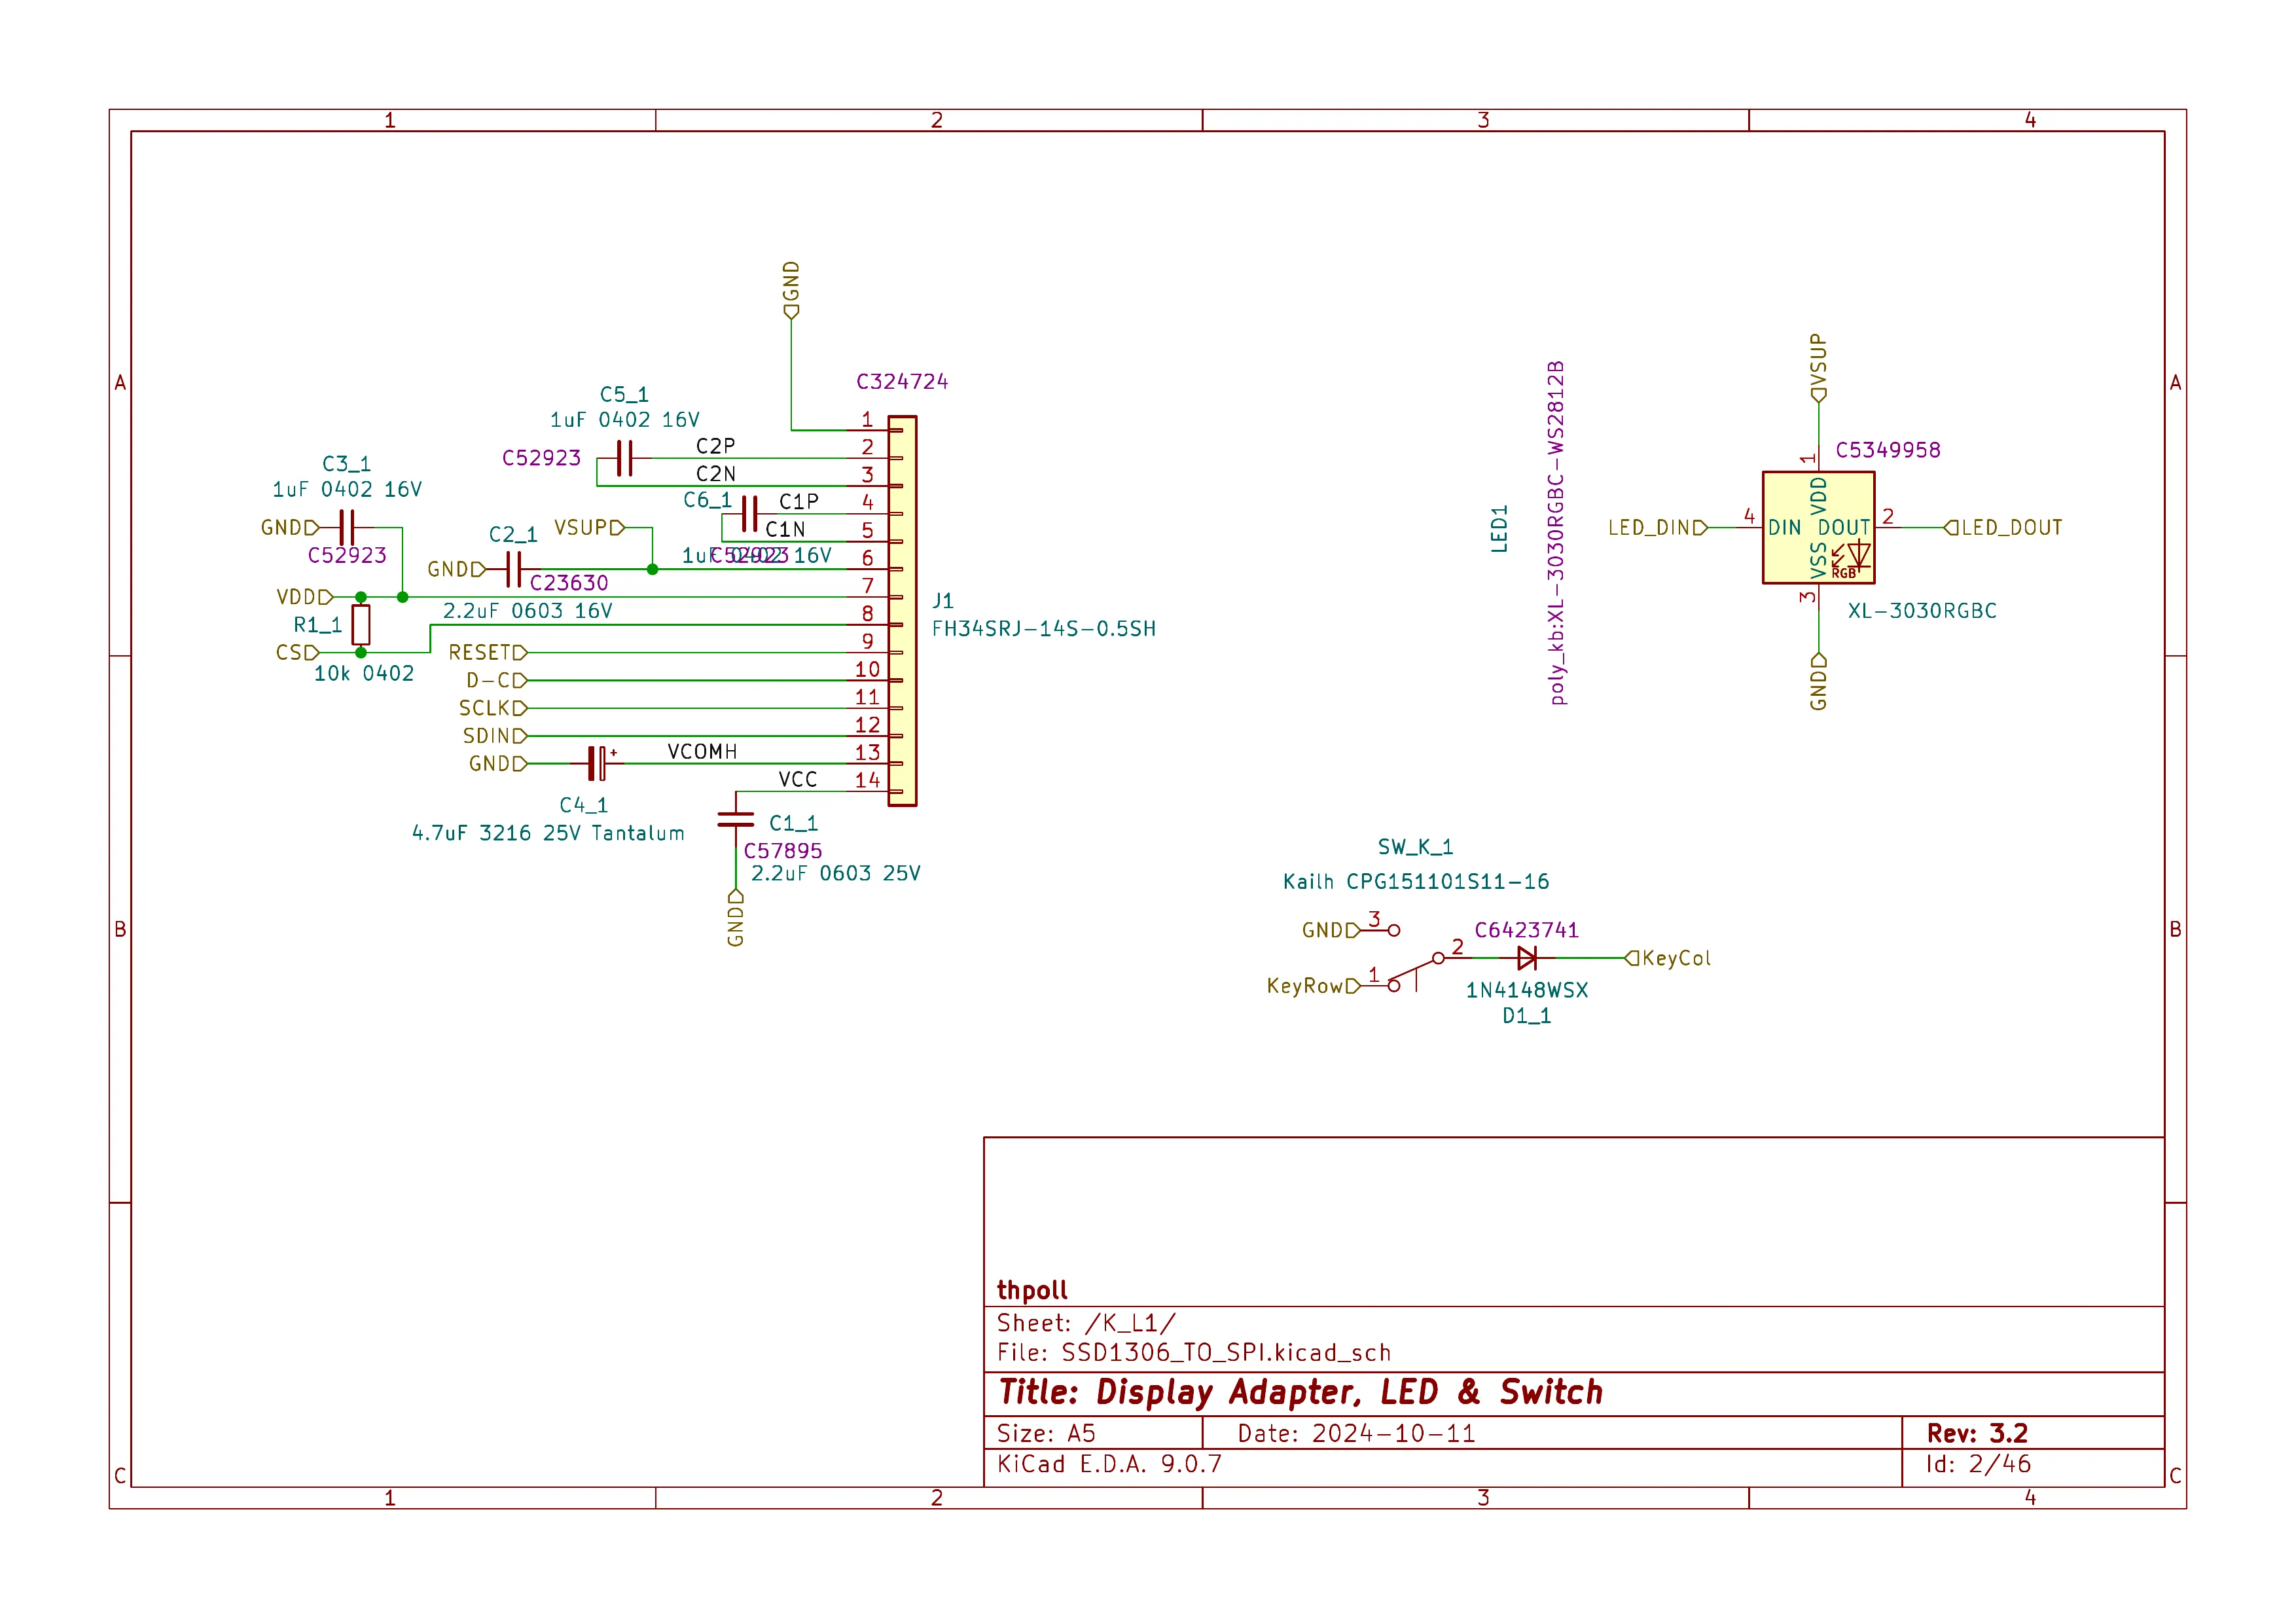Select the 'C23630' part number text
The height and width of the screenshot is (1624, 2296).
pyautogui.click(x=568, y=583)
